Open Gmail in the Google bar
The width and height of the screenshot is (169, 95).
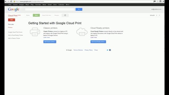click(x=50, y=5)
